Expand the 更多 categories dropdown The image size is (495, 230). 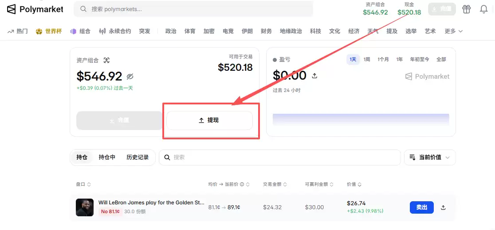point(454,31)
